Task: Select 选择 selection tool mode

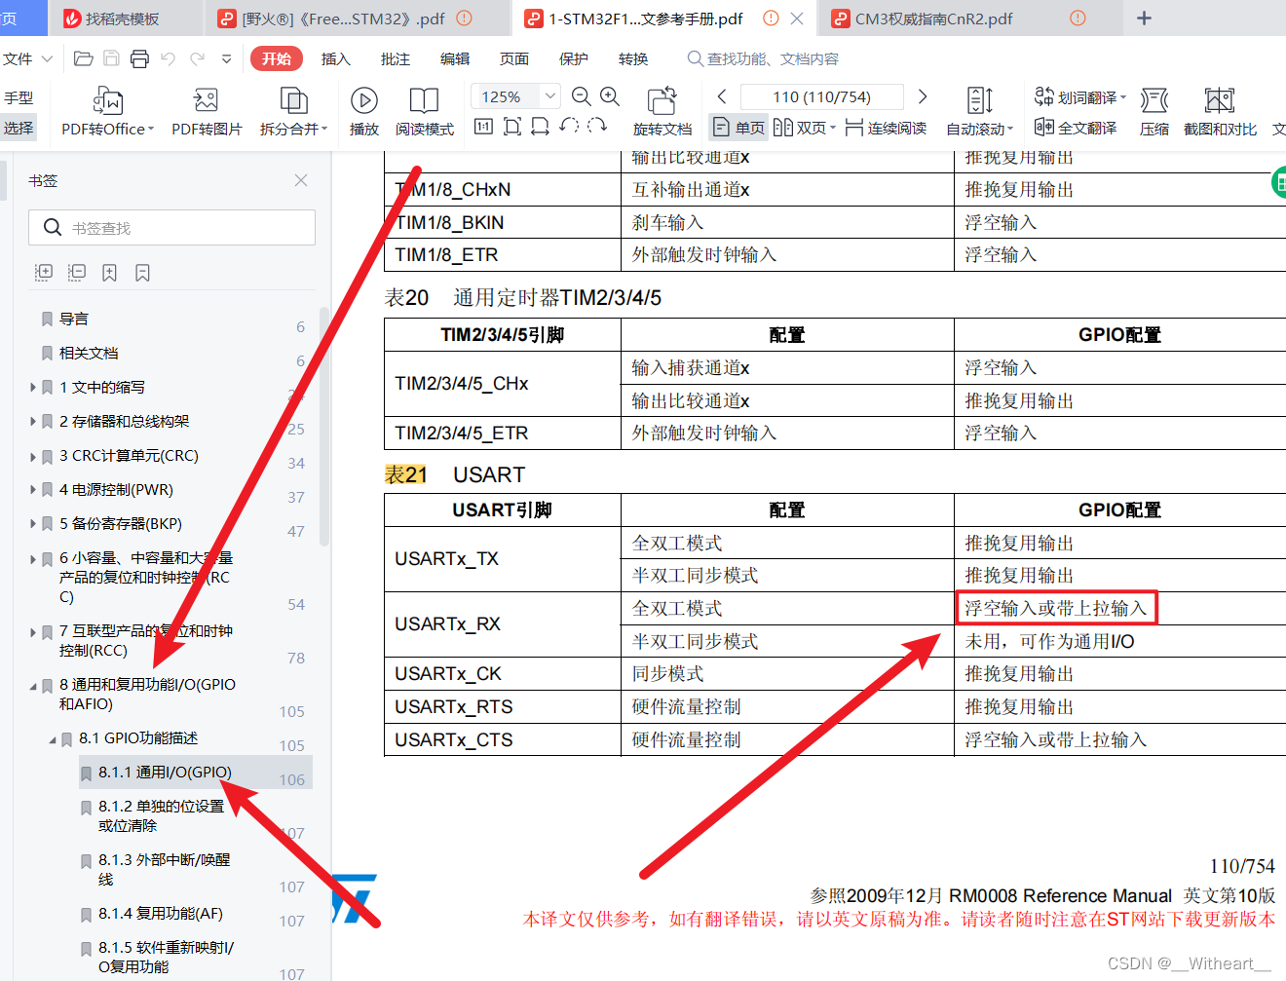Action: [19, 128]
